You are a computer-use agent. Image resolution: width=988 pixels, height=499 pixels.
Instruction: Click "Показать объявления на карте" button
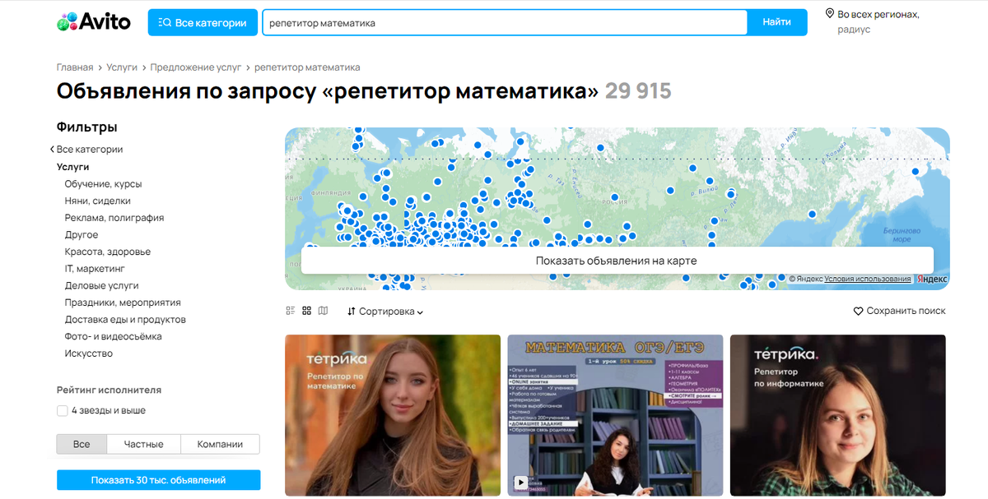(x=617, y=261)
